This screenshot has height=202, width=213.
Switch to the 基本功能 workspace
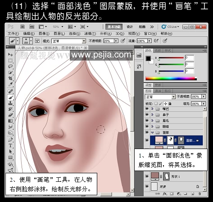[x=114, y=27]
